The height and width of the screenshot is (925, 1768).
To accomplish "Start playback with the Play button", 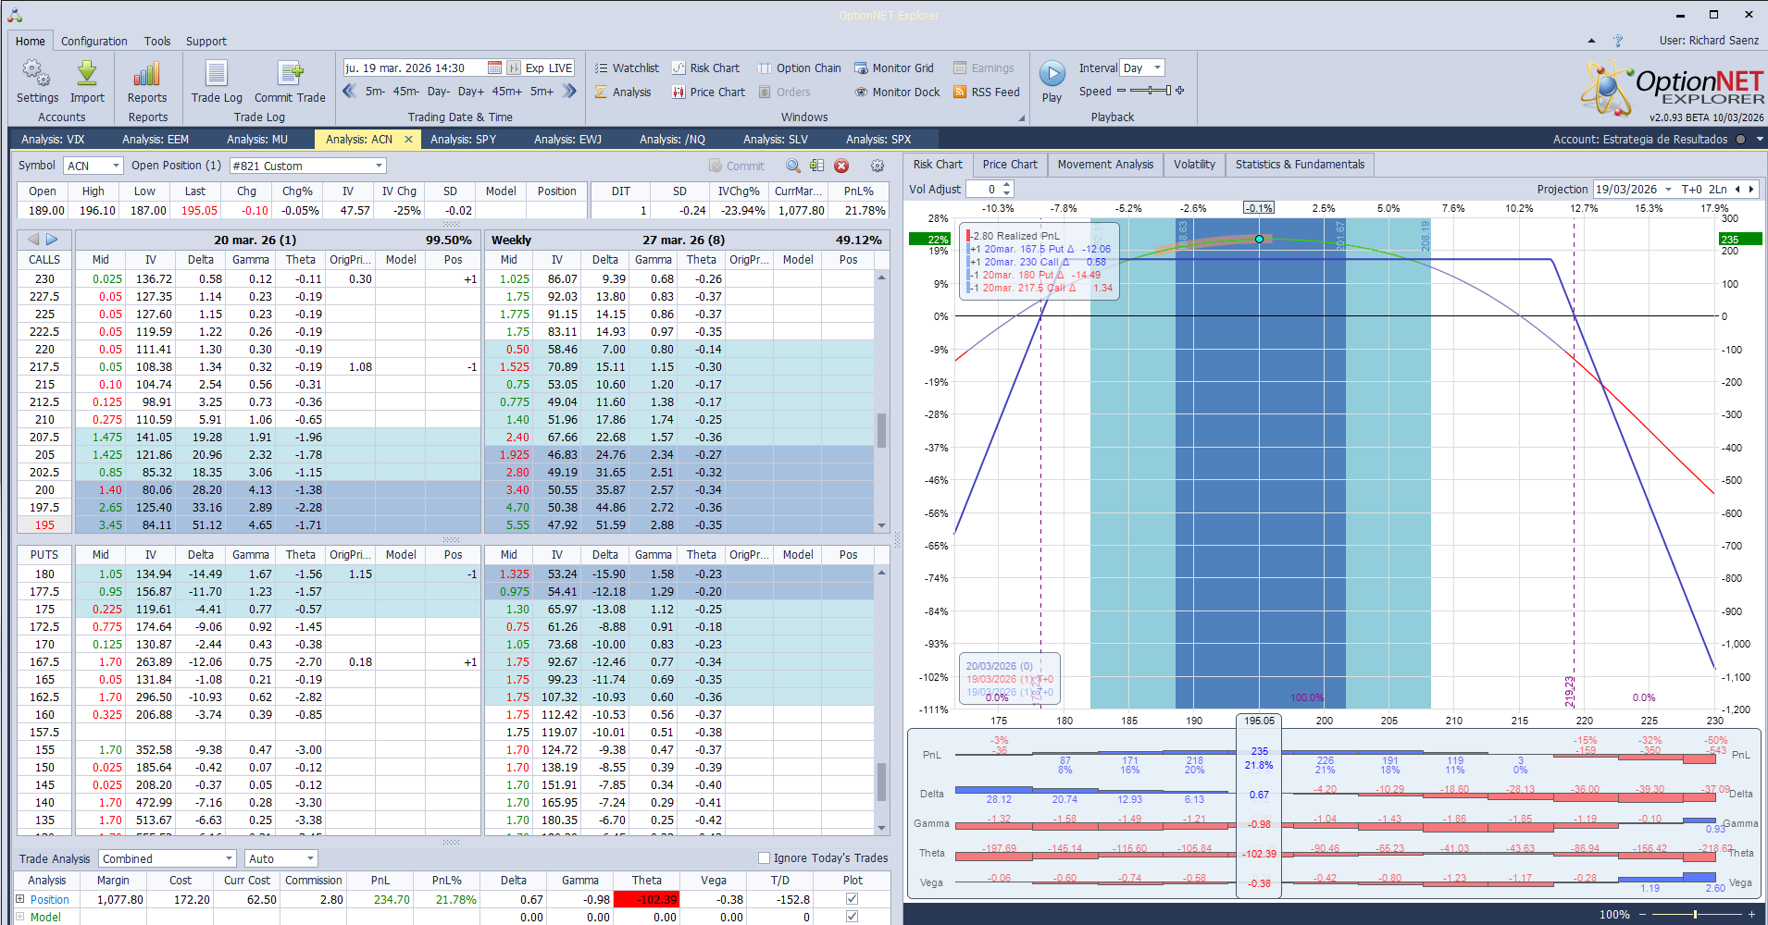I will coord(1052,81).
